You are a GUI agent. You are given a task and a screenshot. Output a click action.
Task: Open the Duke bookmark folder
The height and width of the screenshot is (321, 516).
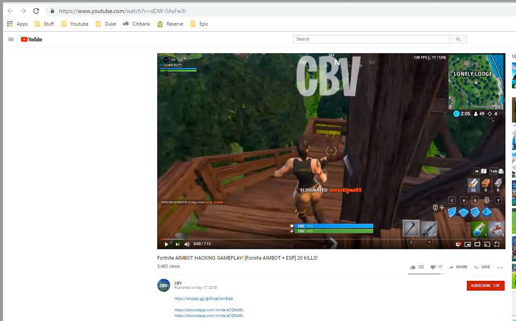(x=106, y=24)
